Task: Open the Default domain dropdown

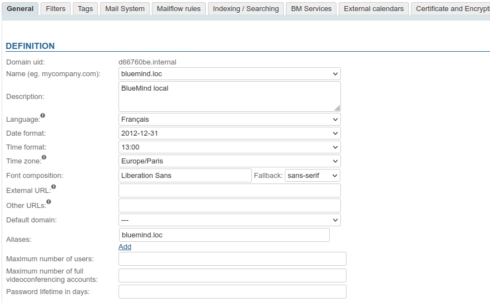Action: (x=229, y=220)
